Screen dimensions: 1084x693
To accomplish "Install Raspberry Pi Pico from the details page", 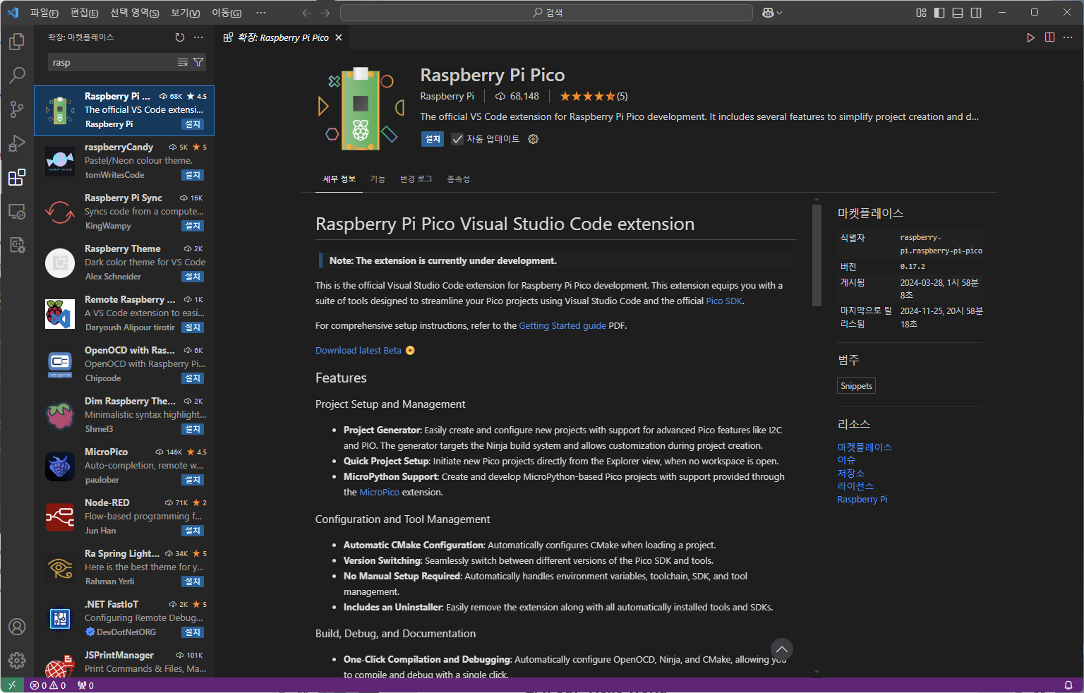I will 433,139.
